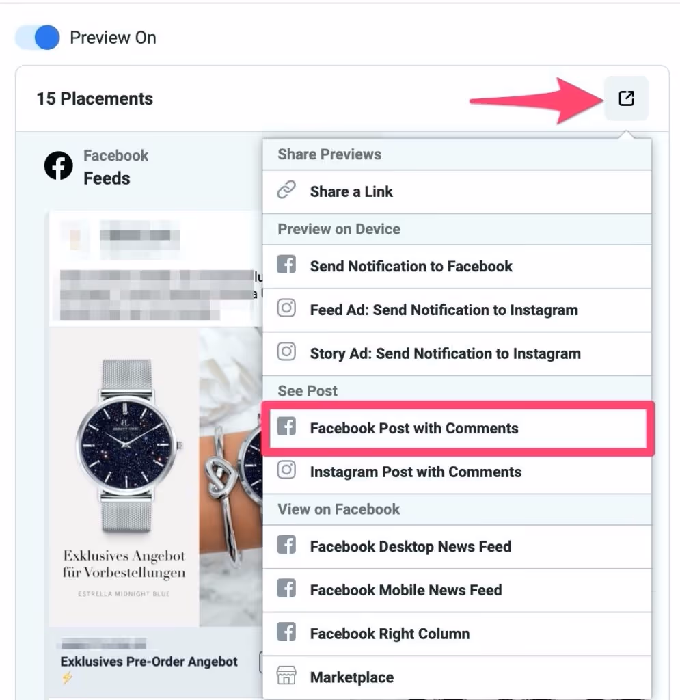Viewport: 680px width, 700px height.
Task: Choose Facebook Mobile News Feed
Action: coord(457,590)
